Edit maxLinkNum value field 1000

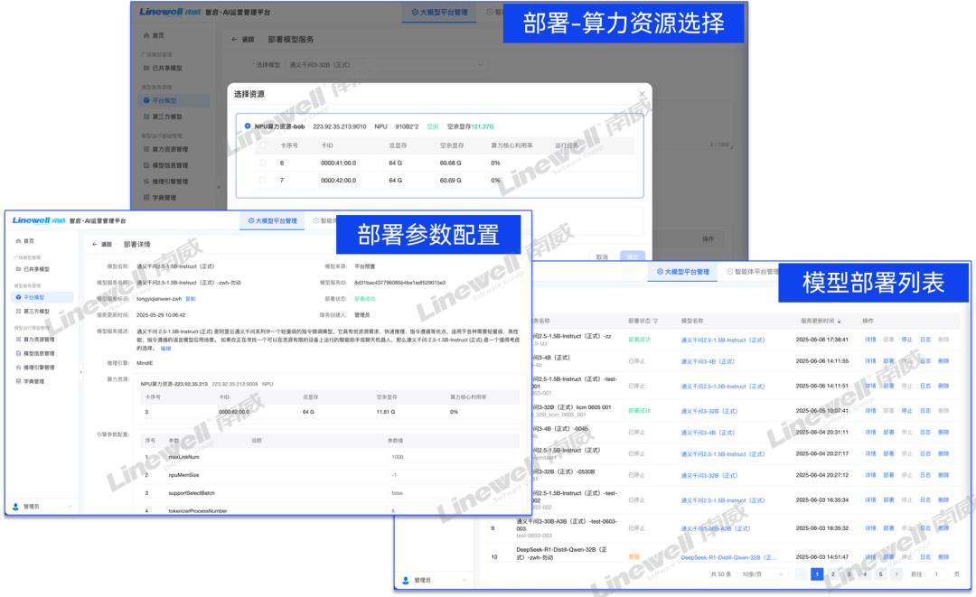point(451,457)
